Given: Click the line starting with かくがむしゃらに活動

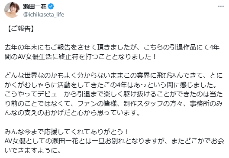Looking at the screenshot, I should pos(112,85).
